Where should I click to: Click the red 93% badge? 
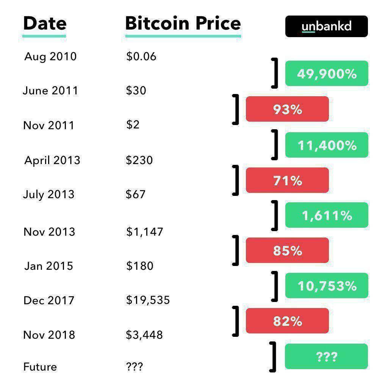(x=287, y=109)
